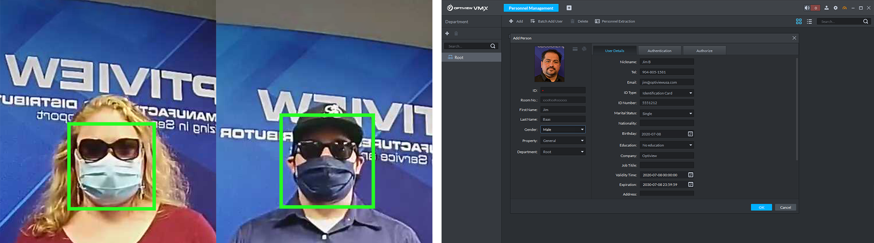Open the Education dropdown
Image resolution: width=874 pixels, height=243 pixels.
pos(690,145)
